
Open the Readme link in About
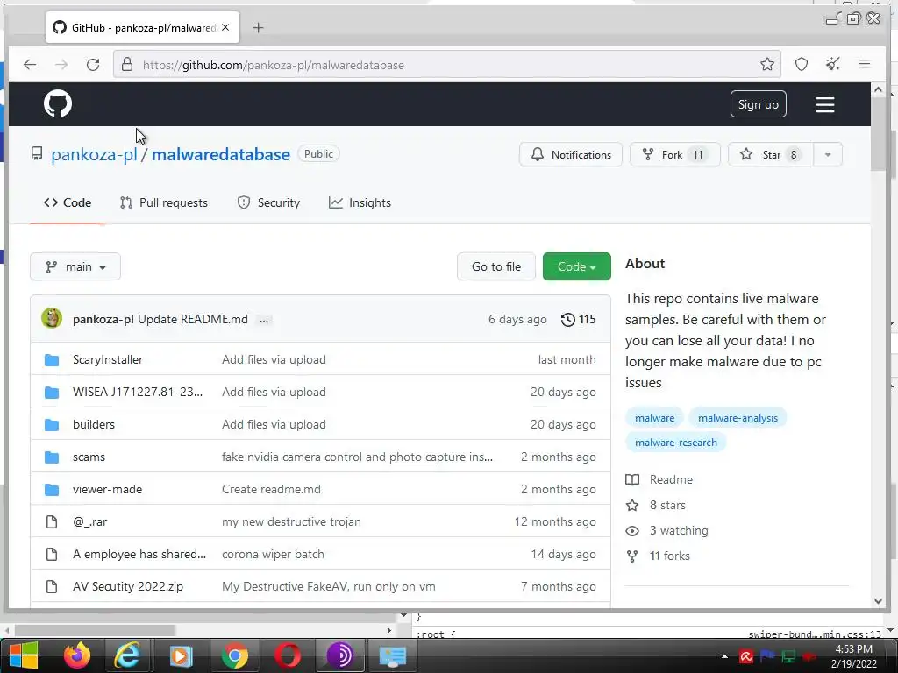[x=671, y=479]
